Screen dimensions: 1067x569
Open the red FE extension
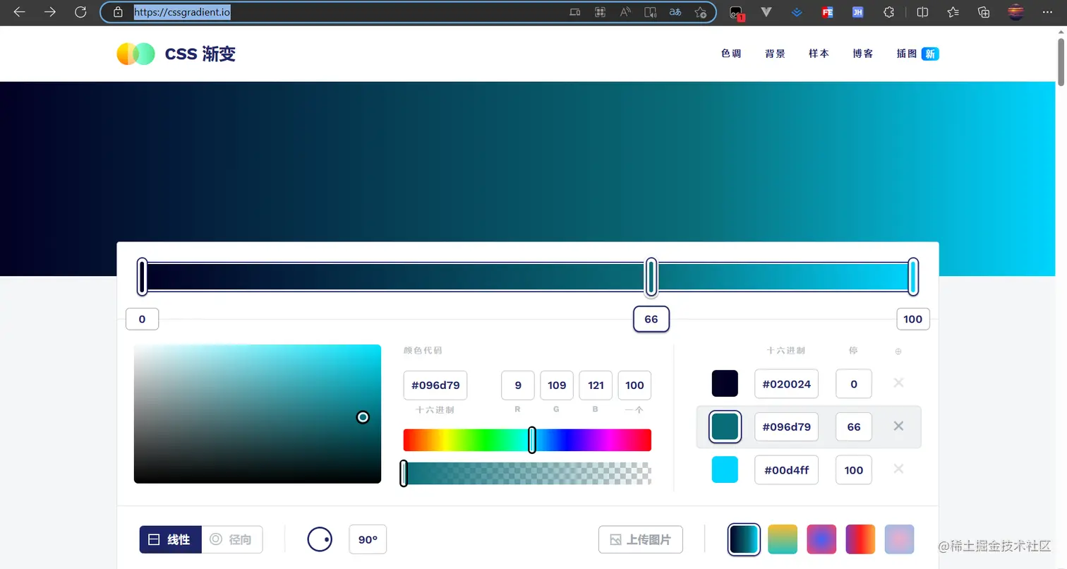828,12
